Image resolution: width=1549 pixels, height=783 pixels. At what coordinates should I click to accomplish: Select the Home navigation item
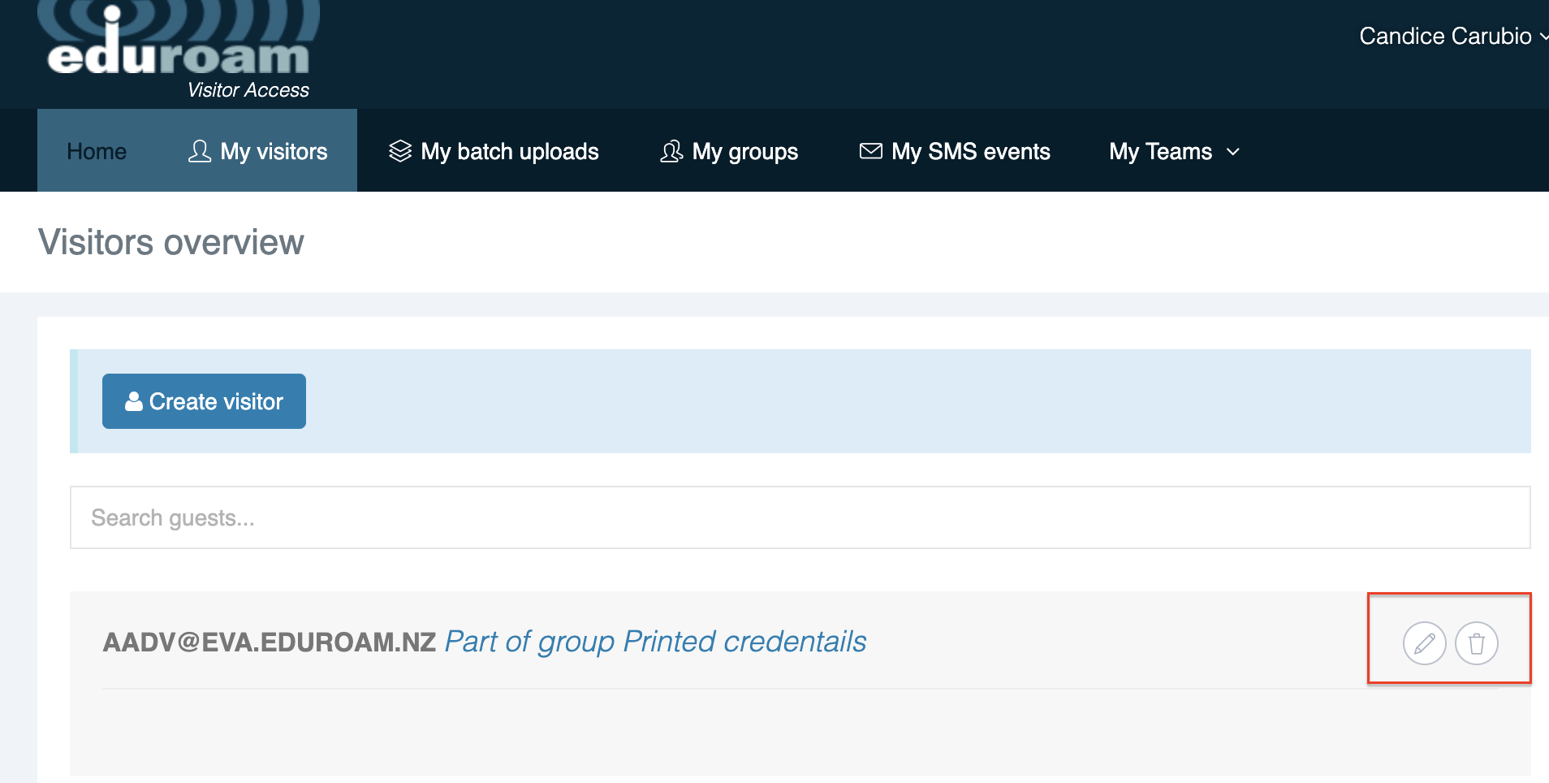tap(97, 151)
